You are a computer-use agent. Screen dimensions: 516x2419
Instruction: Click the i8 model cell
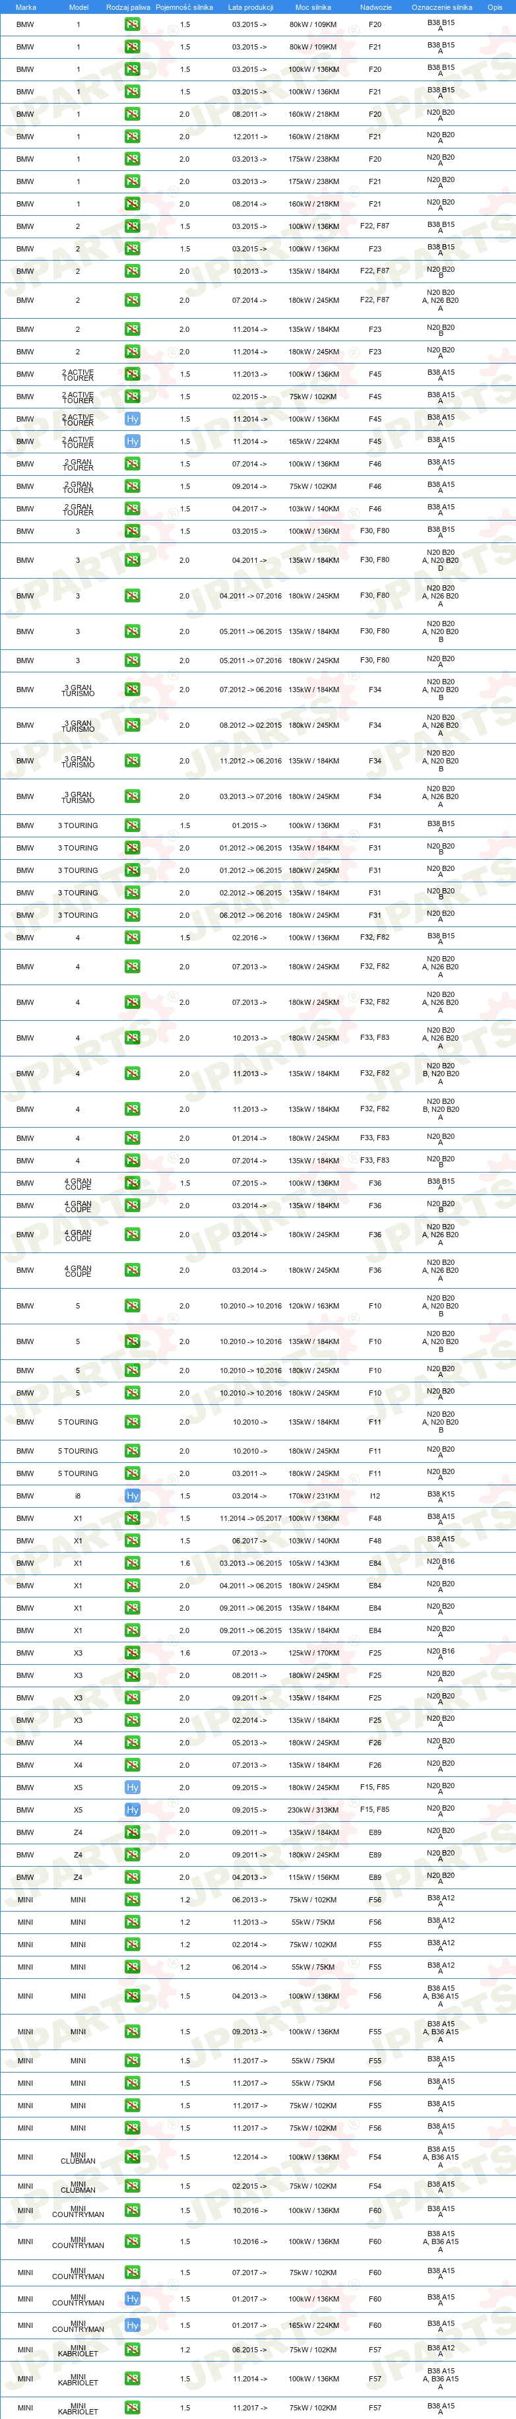78,1496
